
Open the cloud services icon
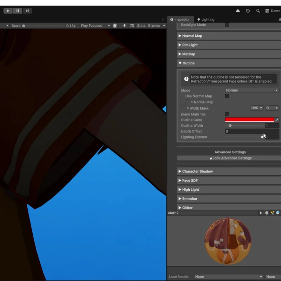tap(238, 11)
